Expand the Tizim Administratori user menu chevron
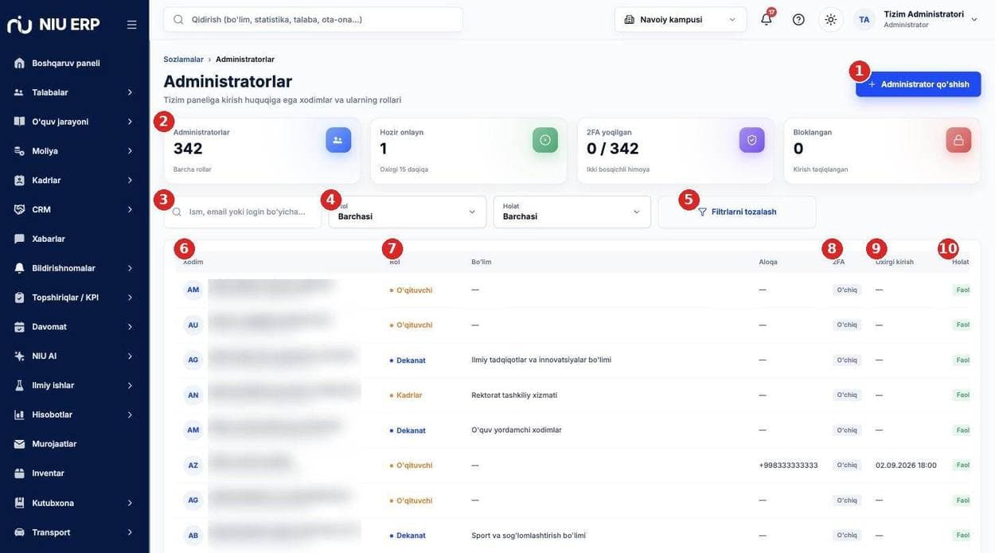The image size is (995, 553). pyautogui.click(x=974, y=19)
